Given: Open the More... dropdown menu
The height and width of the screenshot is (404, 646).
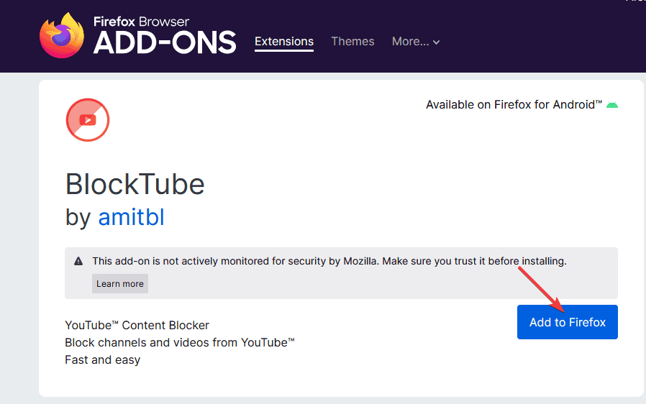Looking at the screenshot, I should pyautogui.click(x=416, y=42).
